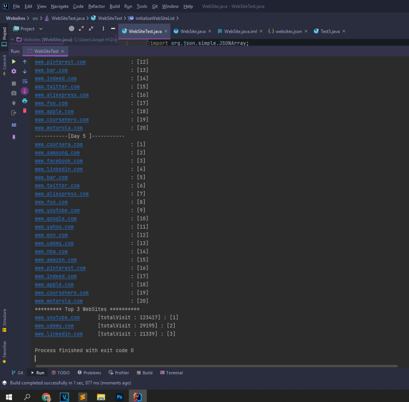Open the Tools menu
This screenshot has width=409, height=402.
point(142,6)
